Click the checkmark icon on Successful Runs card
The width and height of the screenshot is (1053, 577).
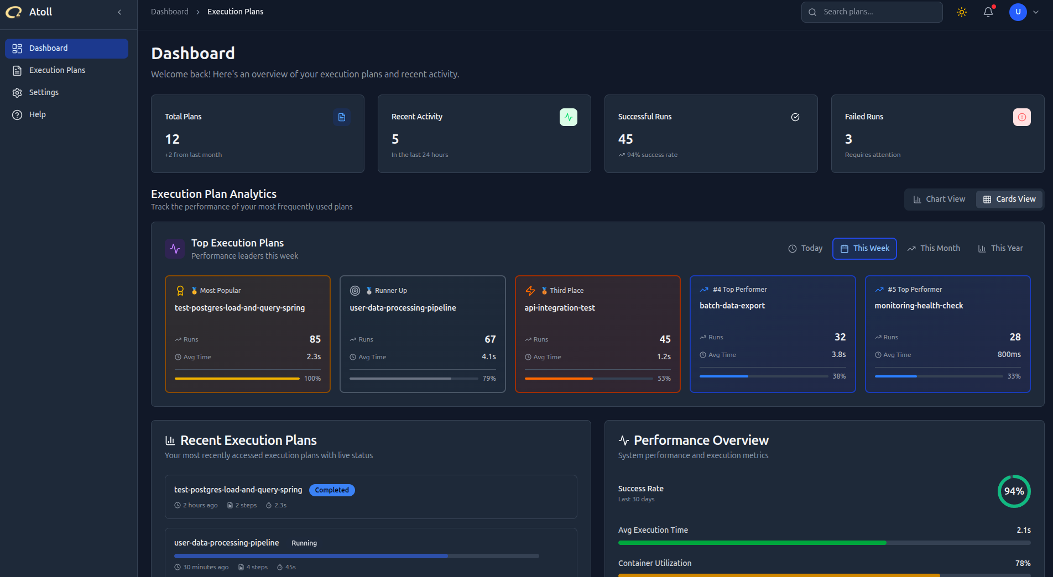point(795,117)
